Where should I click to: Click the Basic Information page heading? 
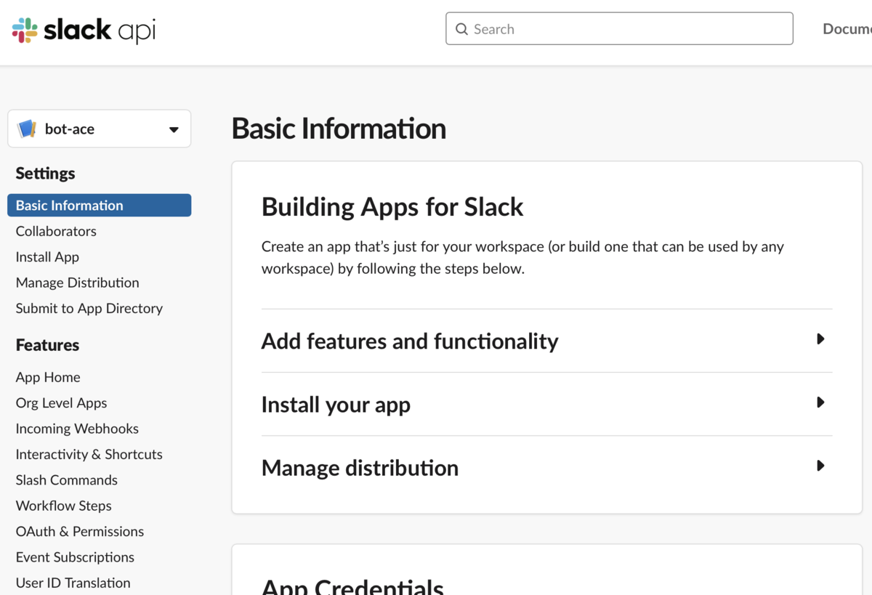pyautogui.click(x=339, y=129)
